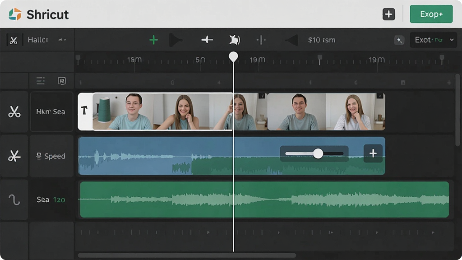This screenshot has height=260, width=462.
Task: Click the $10 ısm readout
Action: point(321,40)
